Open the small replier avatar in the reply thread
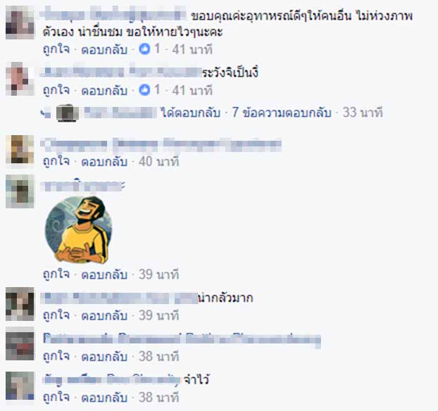This screenshot has height=411, width=438. 68,113
